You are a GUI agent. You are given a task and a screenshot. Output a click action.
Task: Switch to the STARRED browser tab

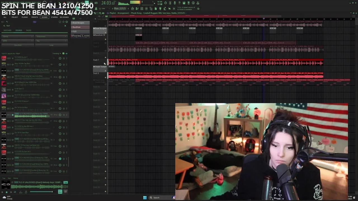[x=54, y=17]
